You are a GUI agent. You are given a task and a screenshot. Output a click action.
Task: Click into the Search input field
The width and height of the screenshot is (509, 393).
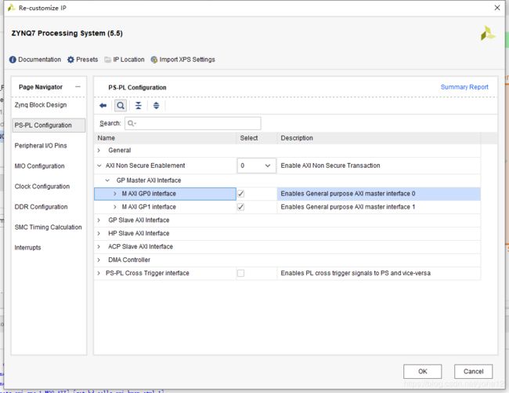pyautogui.click(x=193, y=123)
